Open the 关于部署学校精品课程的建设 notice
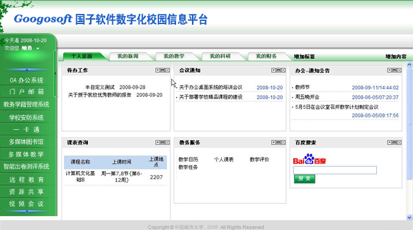 tap(211, 97)
